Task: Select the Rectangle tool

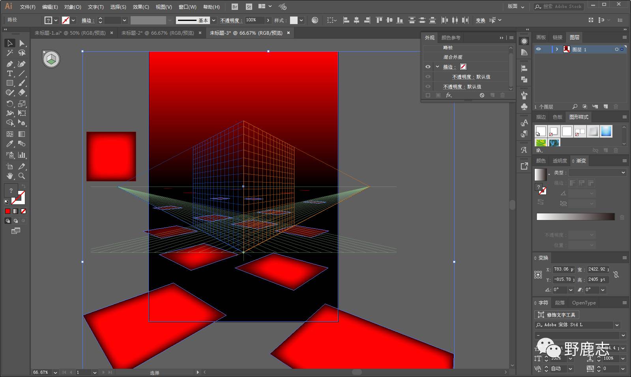Action: click(x=10, y=83)
